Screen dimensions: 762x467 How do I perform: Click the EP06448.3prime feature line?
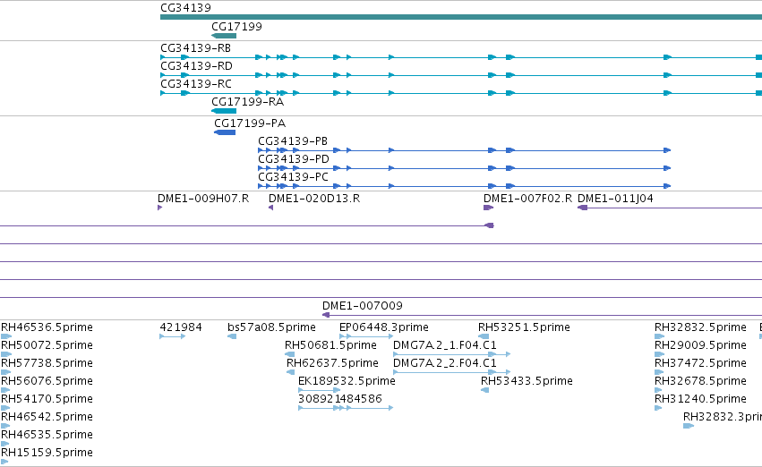pos(366,336)
